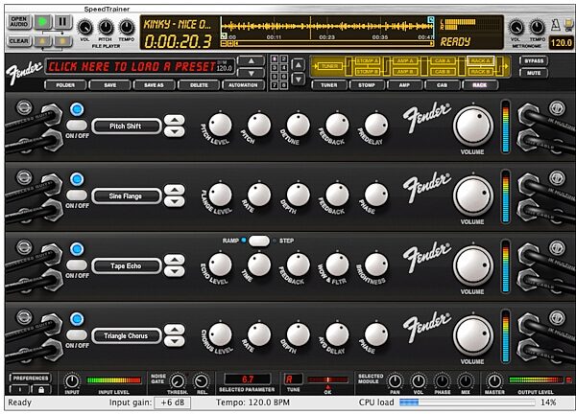Click the file player VOL knob
The width and height of the screenshot is (576, 414).
tap(84, 28)
